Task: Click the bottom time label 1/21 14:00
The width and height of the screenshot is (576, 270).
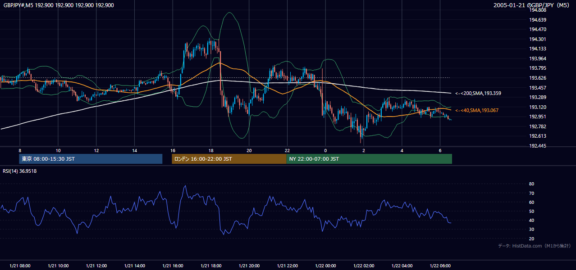Action: coord(135,266)
